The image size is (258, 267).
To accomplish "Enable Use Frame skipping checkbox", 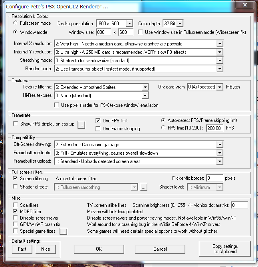I will (x=98, y=128).
